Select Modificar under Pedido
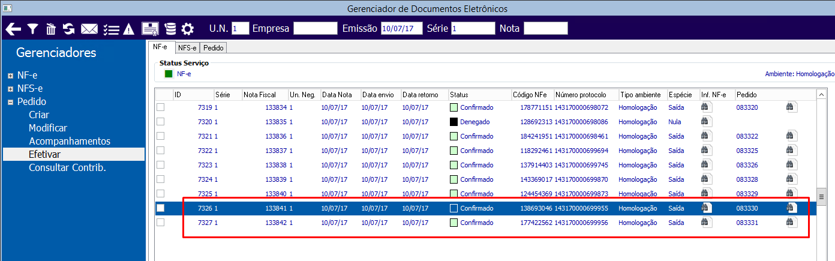The width and height of the screenshot is (835, 261). [48, 128]
